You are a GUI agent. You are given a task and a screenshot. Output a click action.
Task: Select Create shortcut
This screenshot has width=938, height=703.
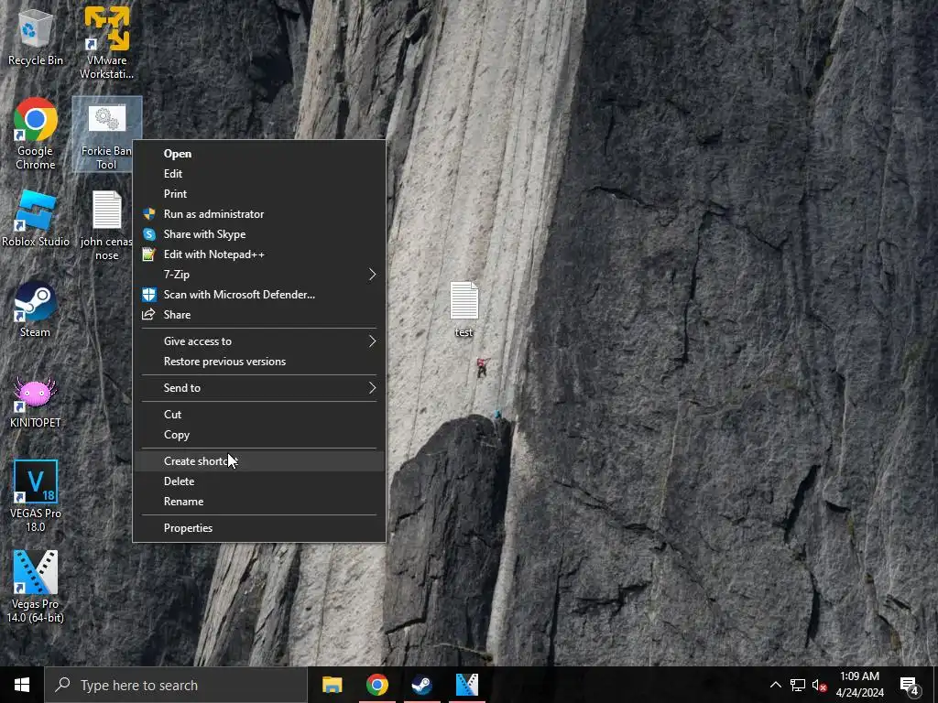pyautogui.click(x=259, y=461)
